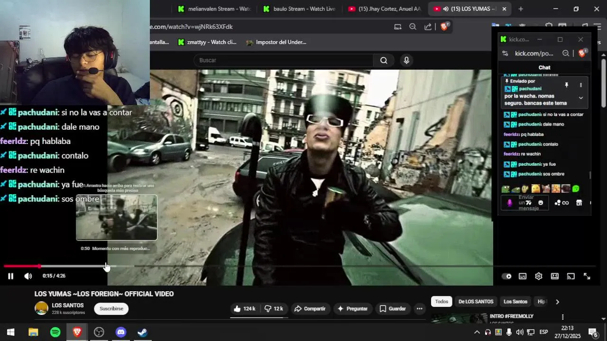This screenshot has width=607, height=341.
Task: Switch to the baulo Stream tab
Action: (299, 9)
